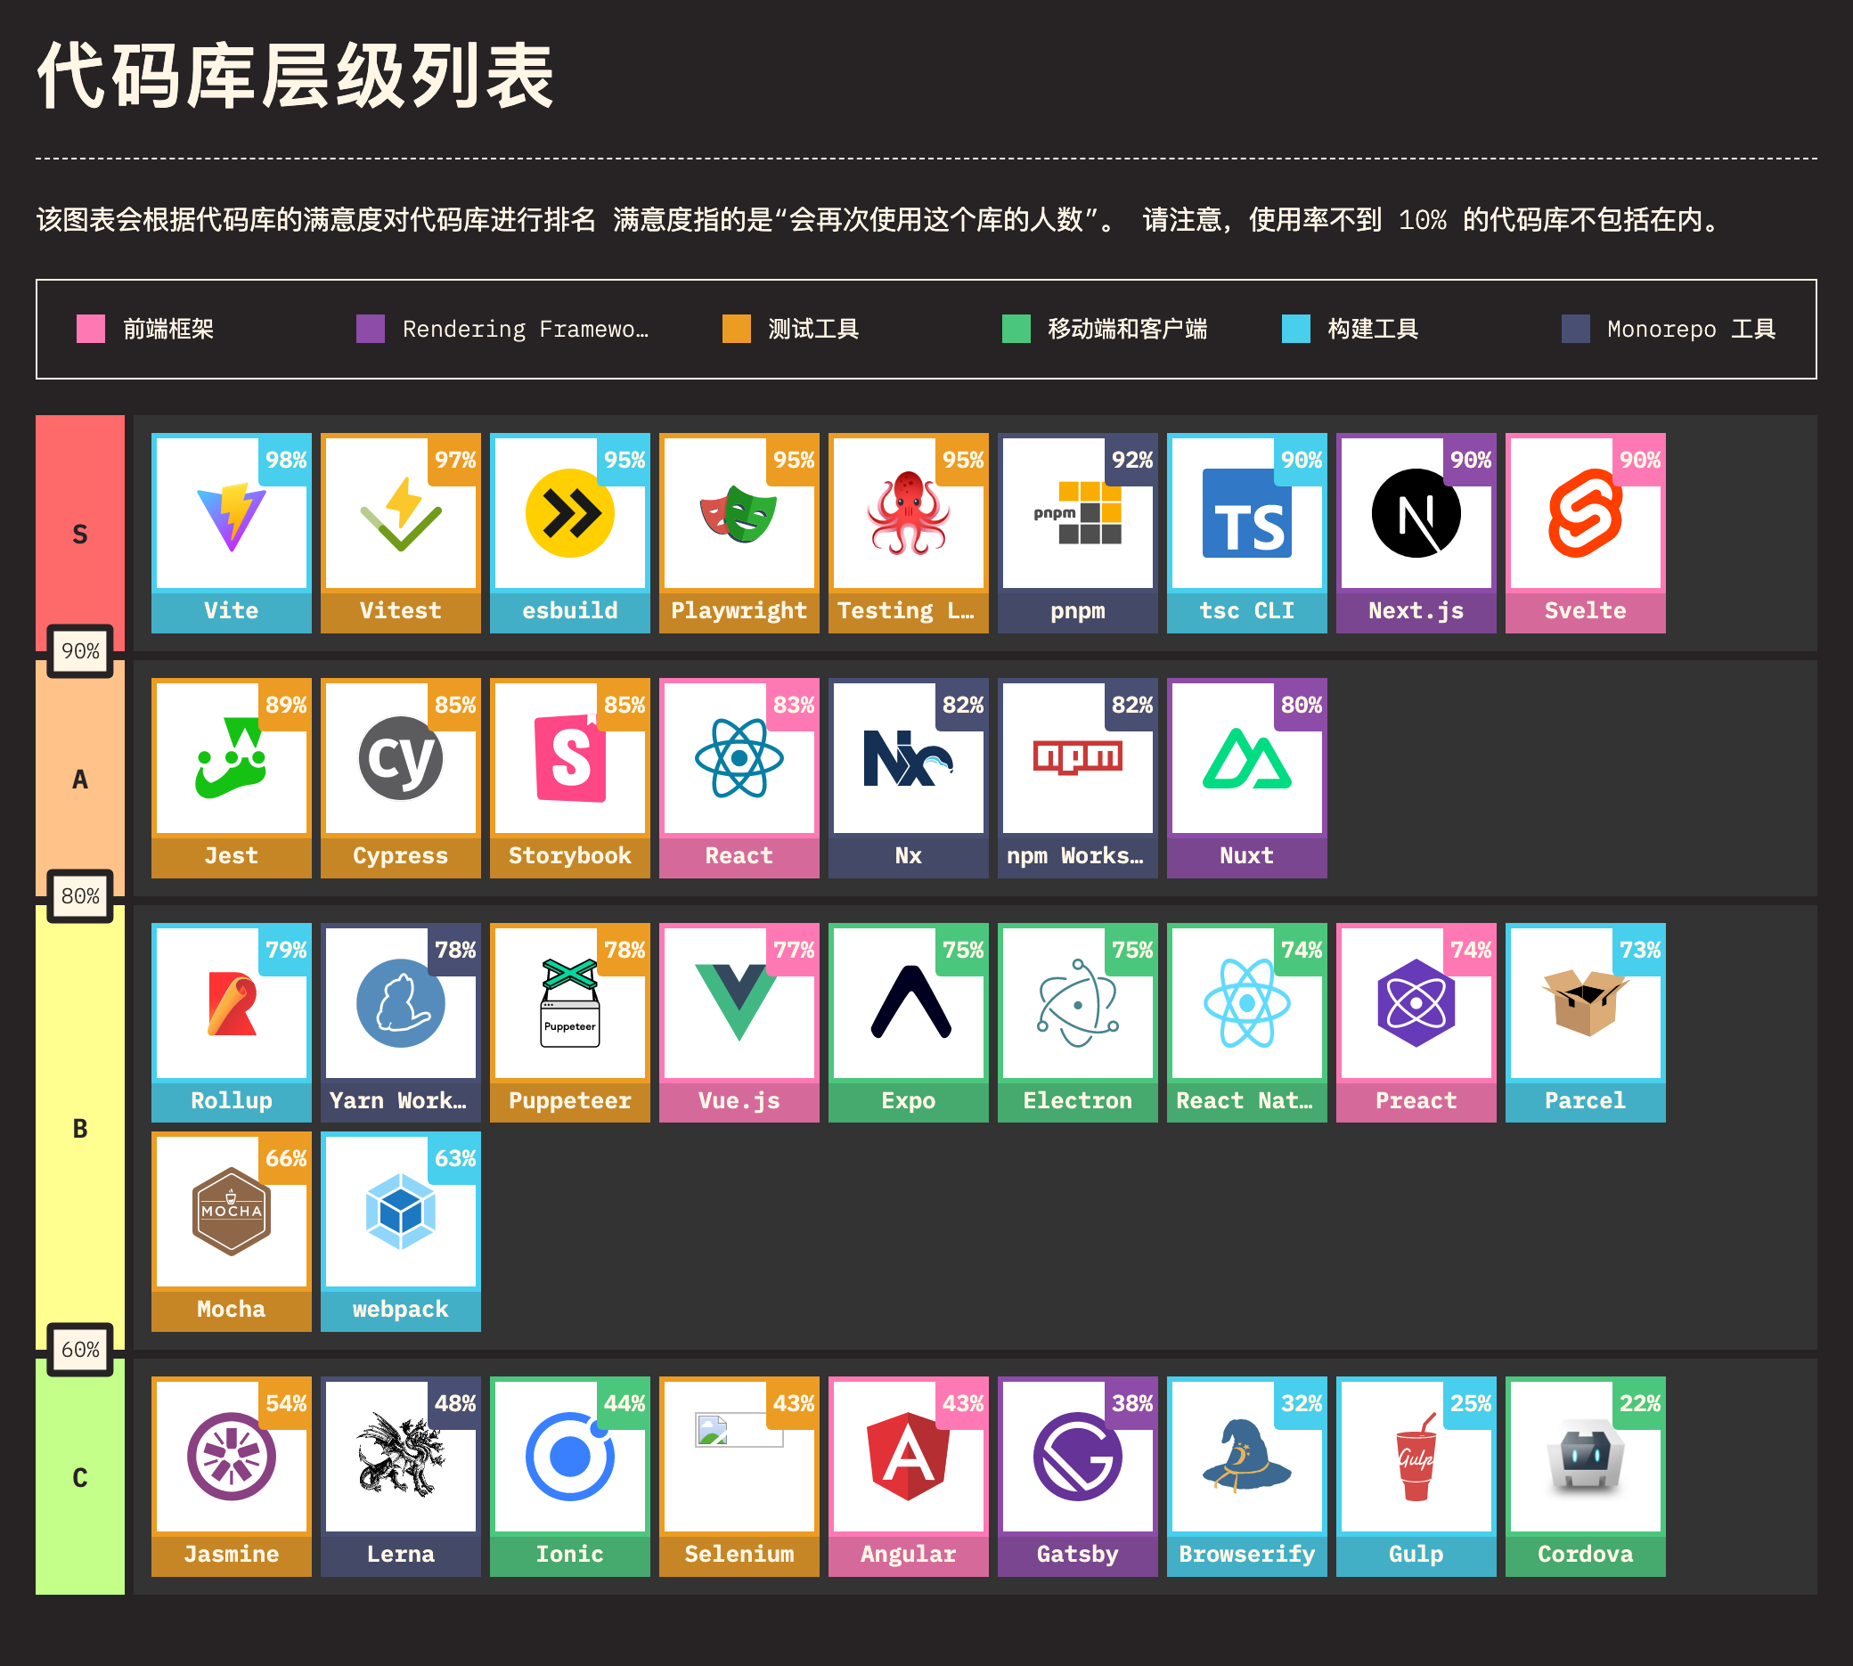
Task: Click the Svelte logo tile
Action: [x=1585, y=515]
